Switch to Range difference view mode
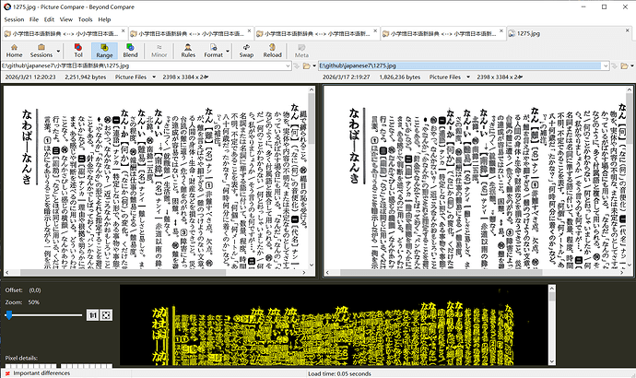The width and height of the screenshot is (636, 378). coord(104,51)
